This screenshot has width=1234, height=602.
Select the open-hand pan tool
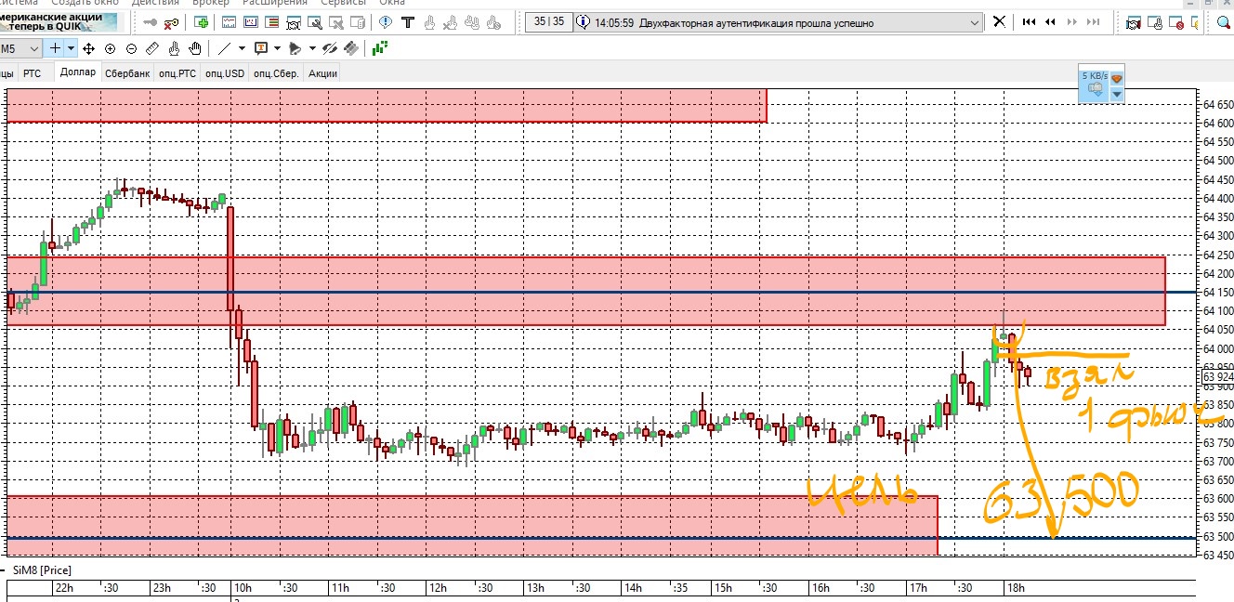195,48
